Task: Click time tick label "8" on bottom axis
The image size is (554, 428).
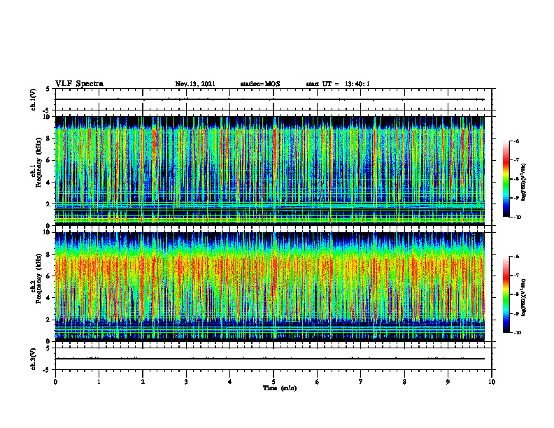Action: click(x=404, y=382)
